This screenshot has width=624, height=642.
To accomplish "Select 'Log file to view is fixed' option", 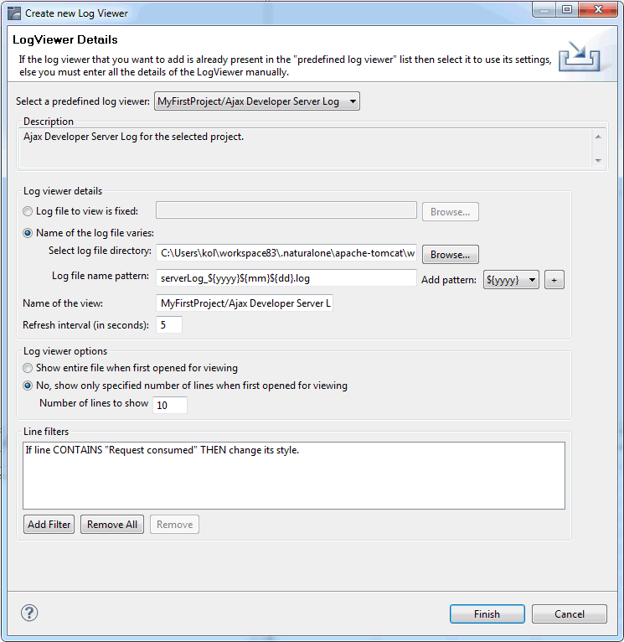I will click(28, 211).
